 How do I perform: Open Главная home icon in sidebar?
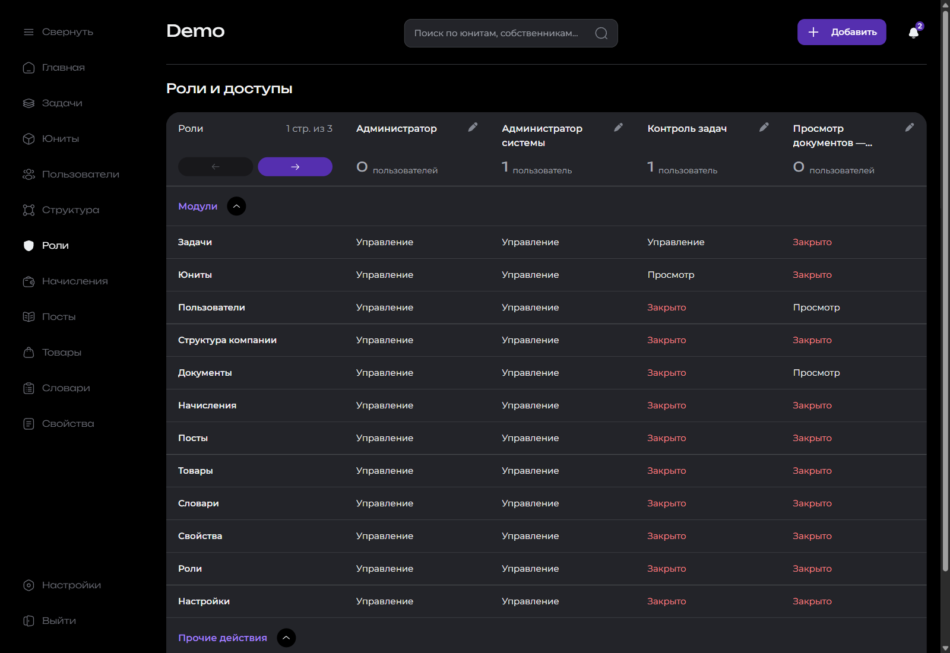28,68
